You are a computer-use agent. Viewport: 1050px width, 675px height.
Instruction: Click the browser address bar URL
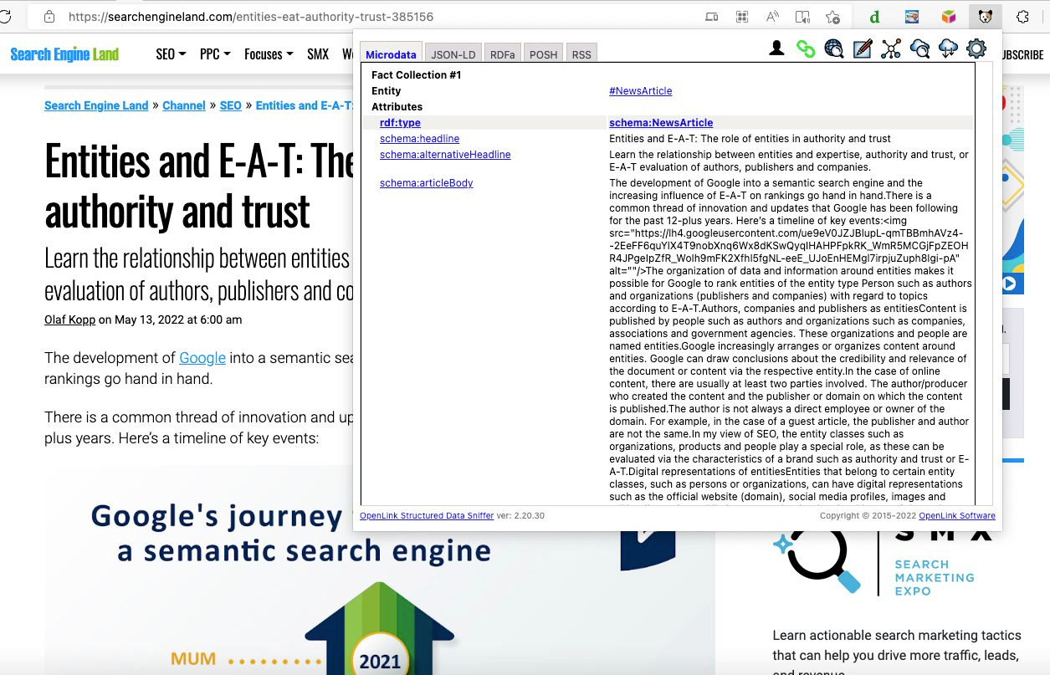[251, 17]
